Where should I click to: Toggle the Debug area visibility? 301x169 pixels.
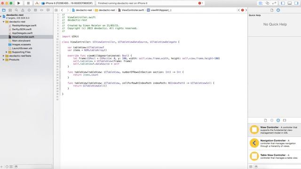point(290,3)
